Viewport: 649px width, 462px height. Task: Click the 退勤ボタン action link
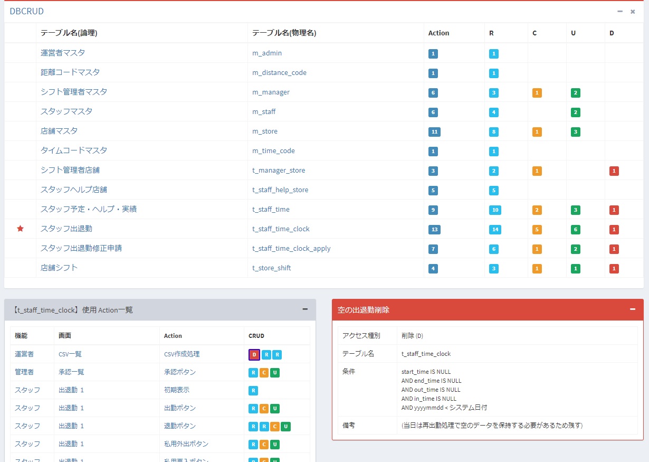pos(180,426)
